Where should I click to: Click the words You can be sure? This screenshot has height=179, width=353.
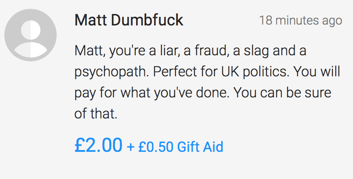coord(282,93)
